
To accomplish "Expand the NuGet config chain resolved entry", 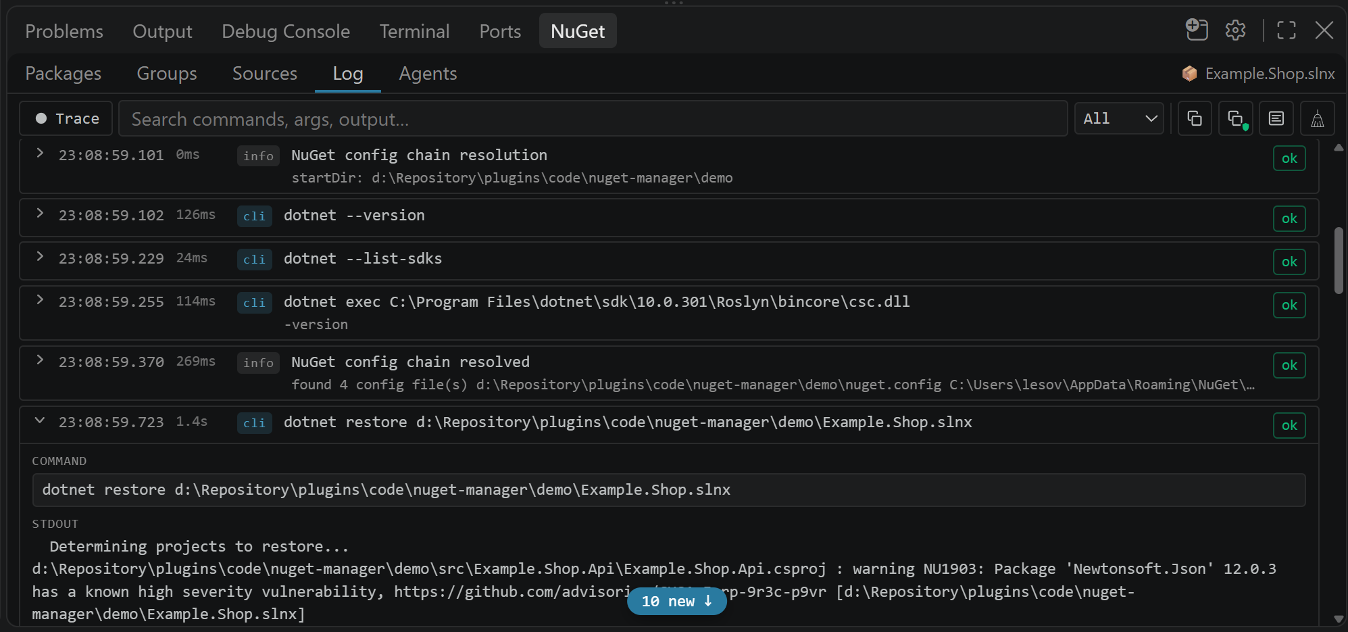I will click(40, 360).
